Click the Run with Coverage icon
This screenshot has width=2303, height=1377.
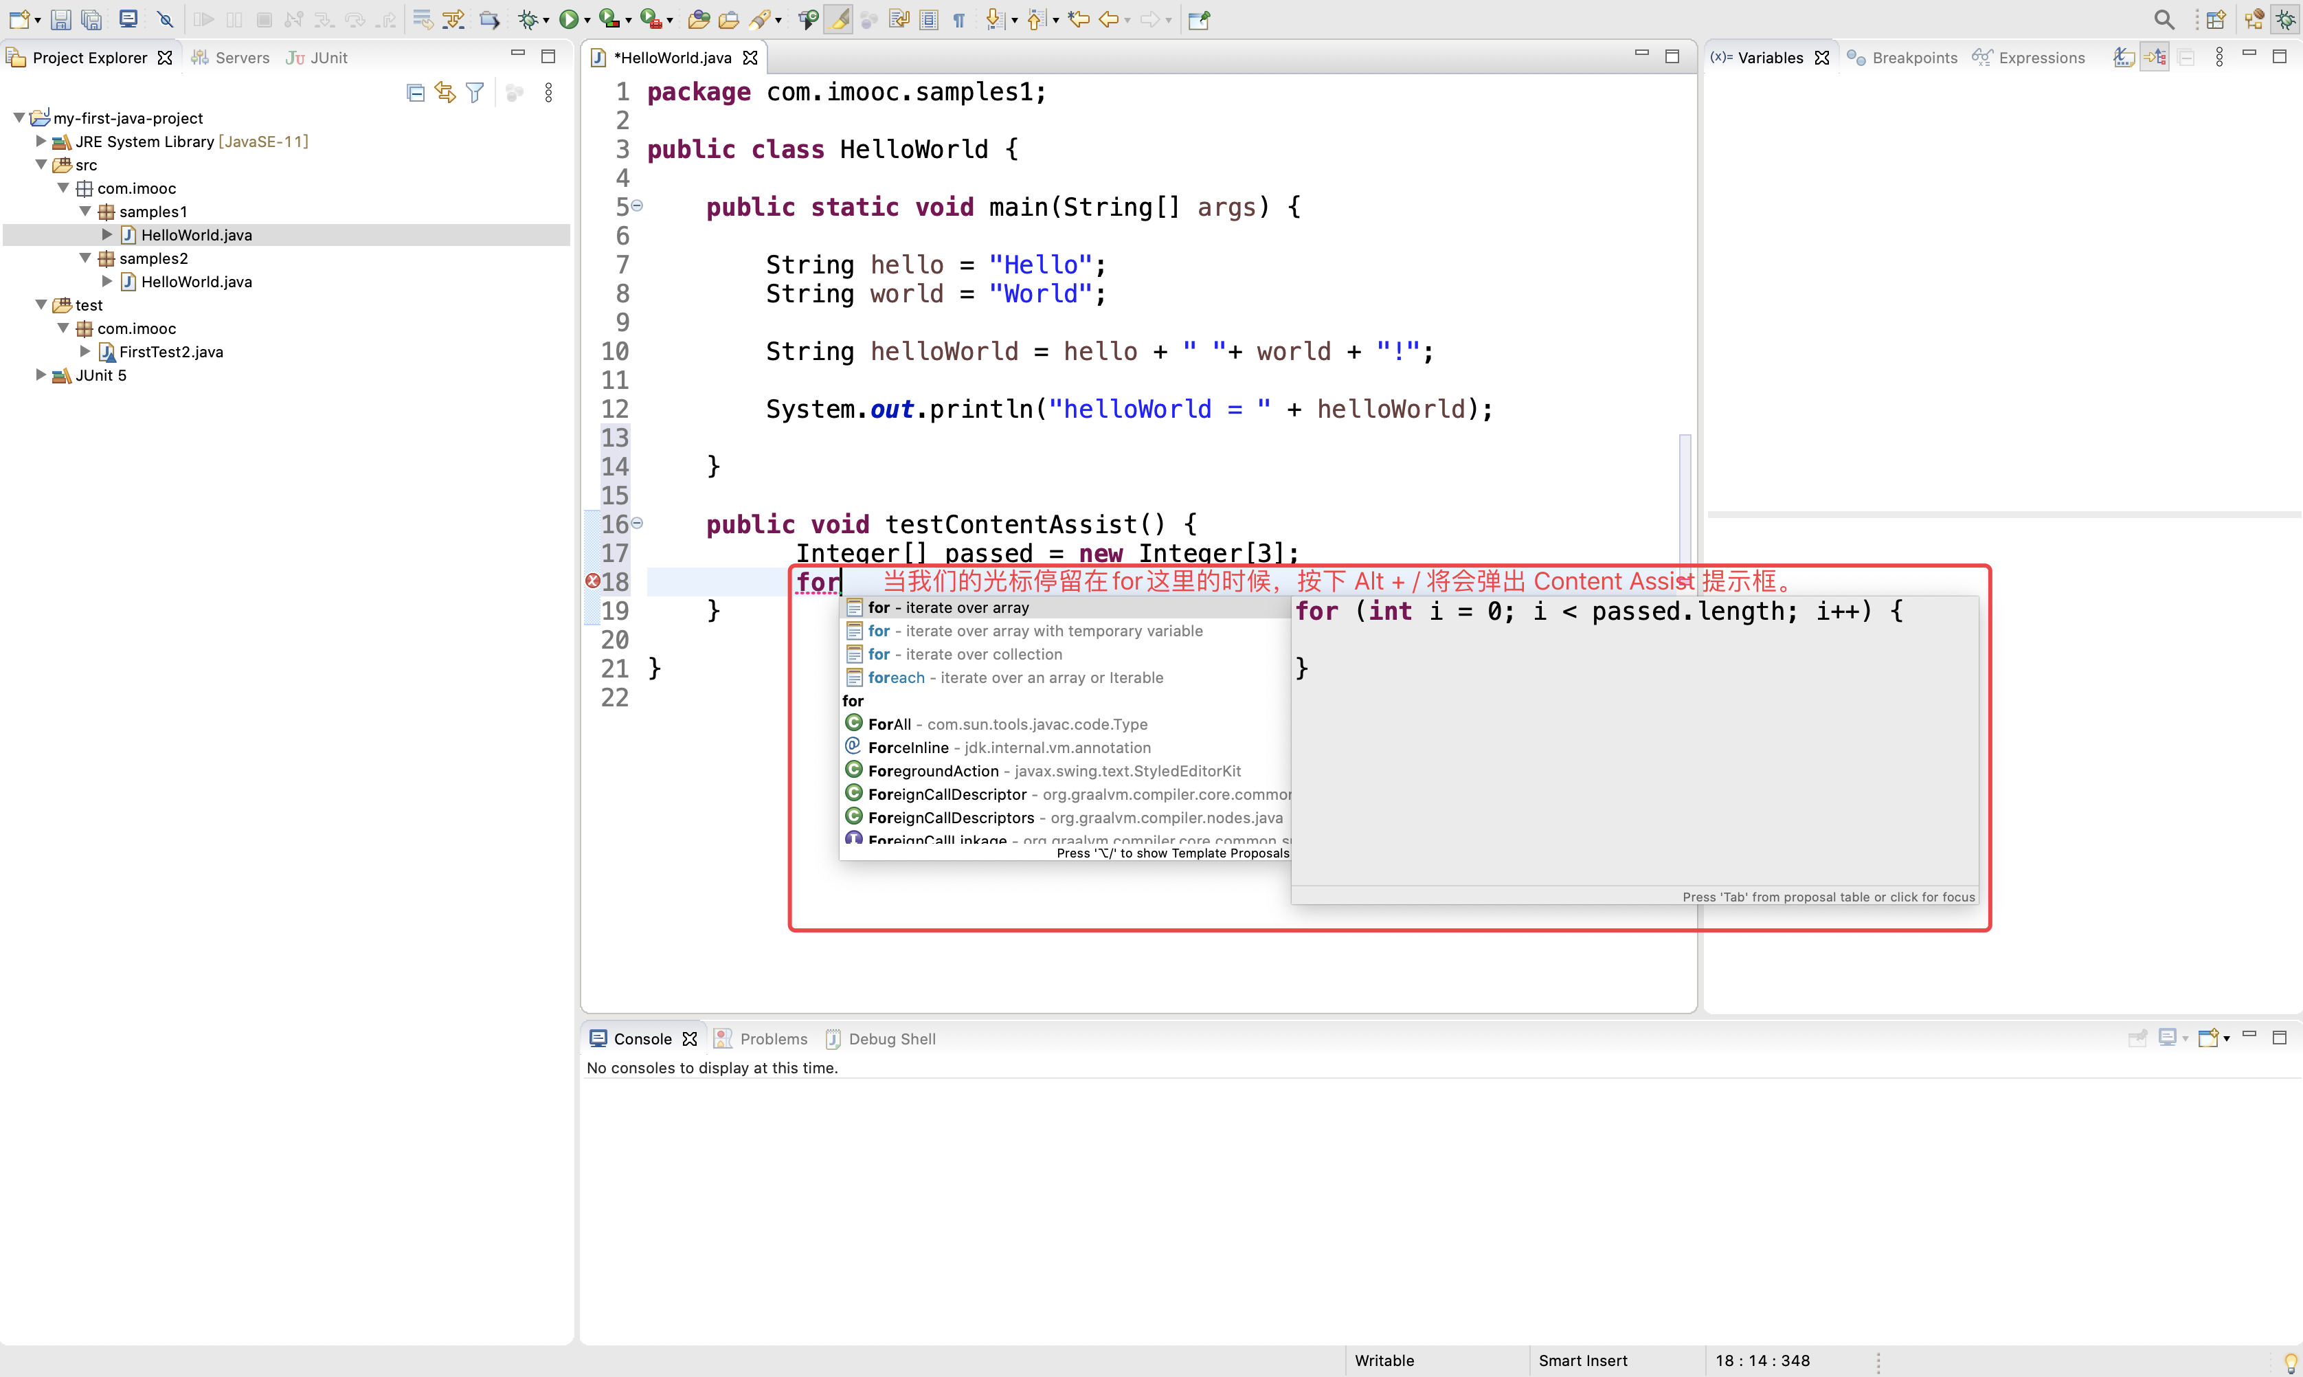[609, 19]
